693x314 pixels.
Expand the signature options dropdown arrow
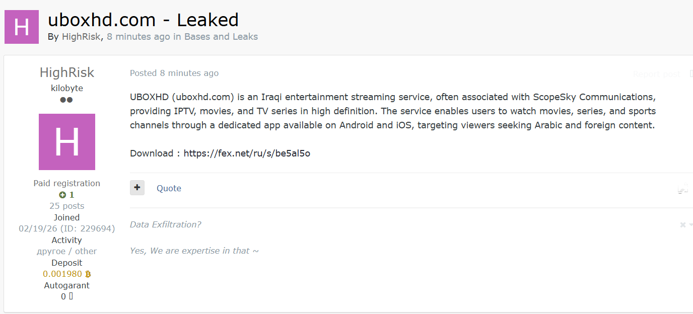point(691,225)
